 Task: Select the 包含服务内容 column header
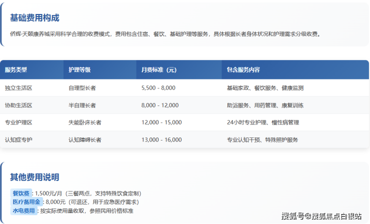[x=243, y=69]
